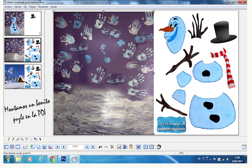Select the Shapes tool

tap(35, 139)
